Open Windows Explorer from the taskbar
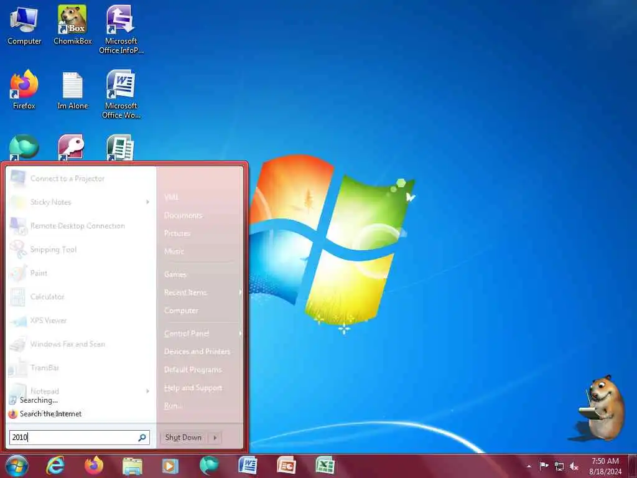This screenshot has width=637, height=478. pyautogui.click(x=132, y=466)
